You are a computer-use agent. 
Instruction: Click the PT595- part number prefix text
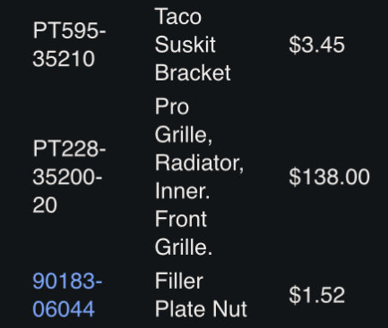70,30
